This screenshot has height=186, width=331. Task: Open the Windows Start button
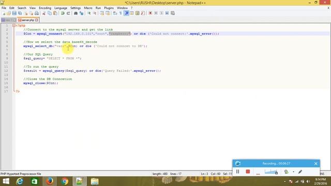tap(6, 181)
